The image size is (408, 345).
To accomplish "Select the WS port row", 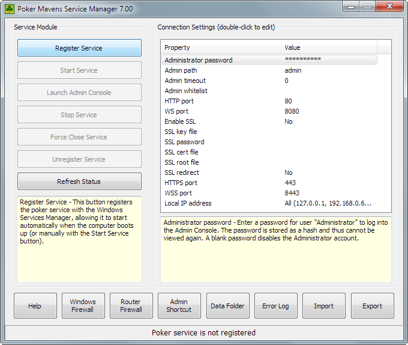I will pos(269,111).
